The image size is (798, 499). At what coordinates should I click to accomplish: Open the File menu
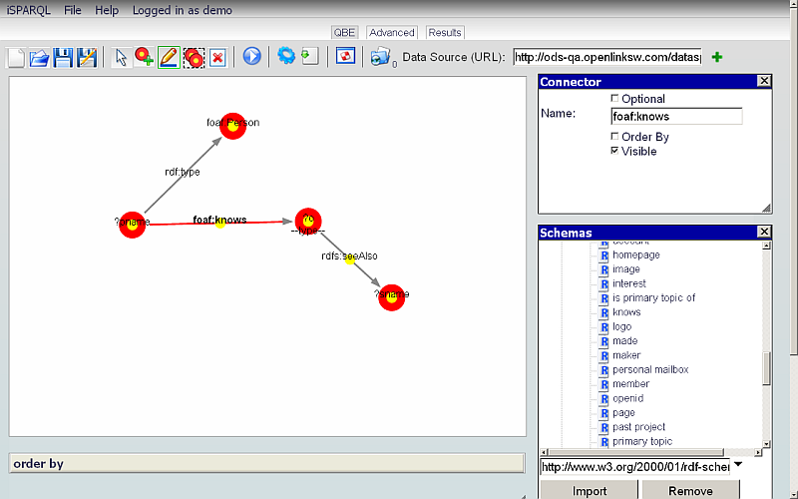[x=72, y=10]
